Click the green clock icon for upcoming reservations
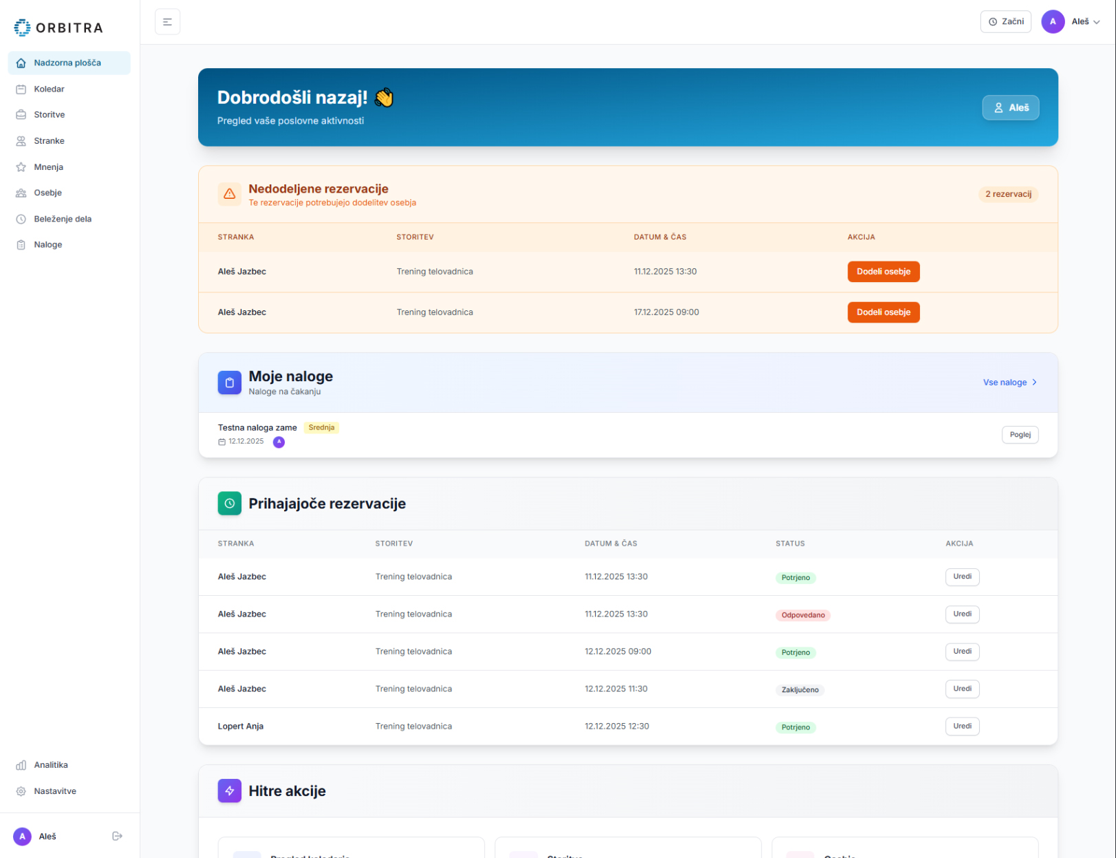This screenshot has width=1116, height=858. (x=230, y=503)
